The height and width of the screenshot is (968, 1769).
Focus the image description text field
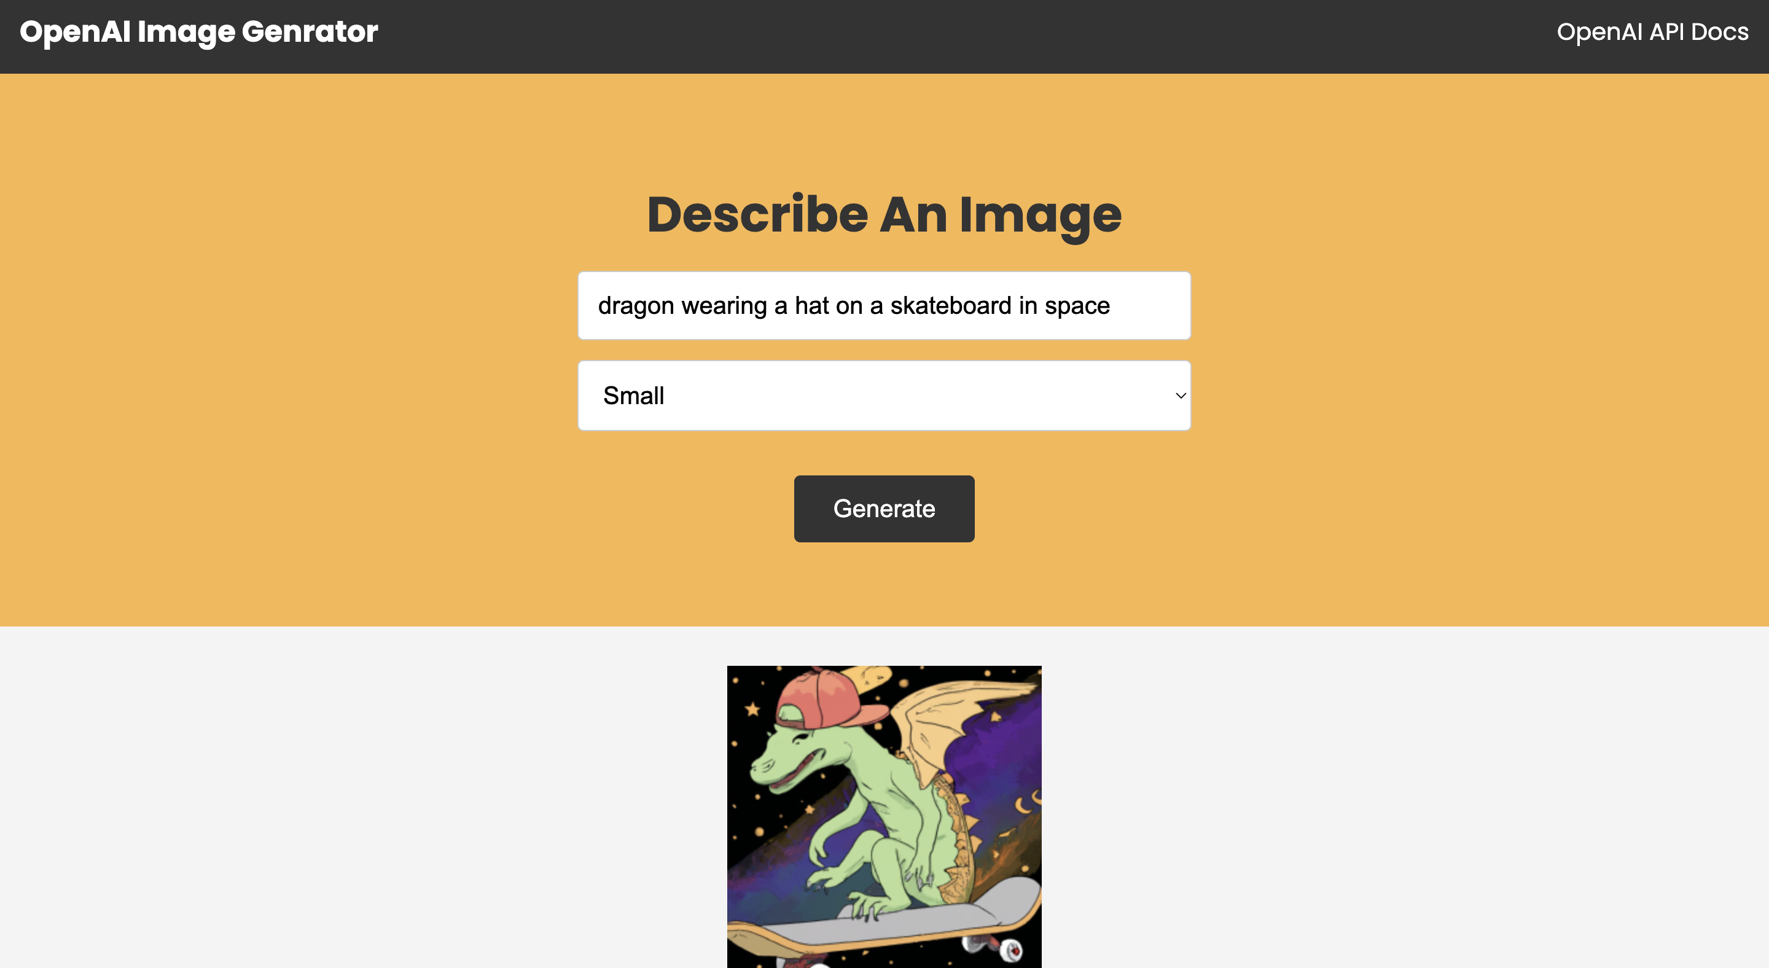click(x=884, y=305)
